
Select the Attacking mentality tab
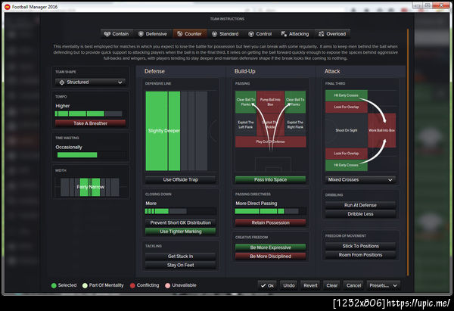click(x=295, y=34)
